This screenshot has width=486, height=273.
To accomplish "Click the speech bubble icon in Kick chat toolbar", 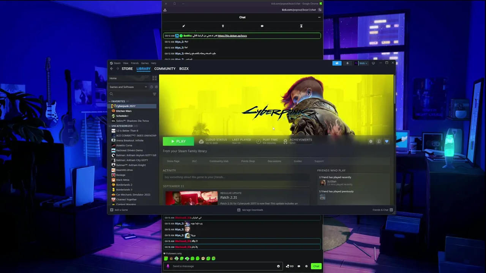I will tap(262, 26).
